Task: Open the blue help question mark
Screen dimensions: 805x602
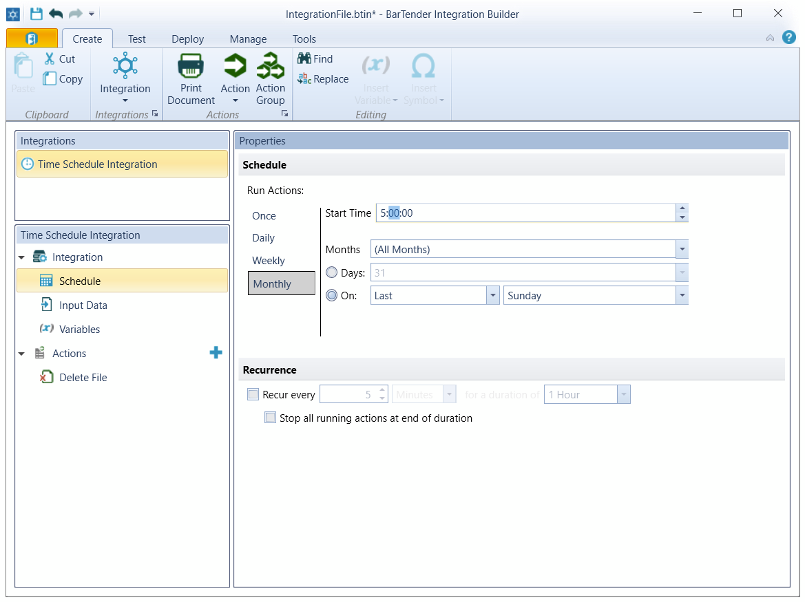Action: coord(788,37)
